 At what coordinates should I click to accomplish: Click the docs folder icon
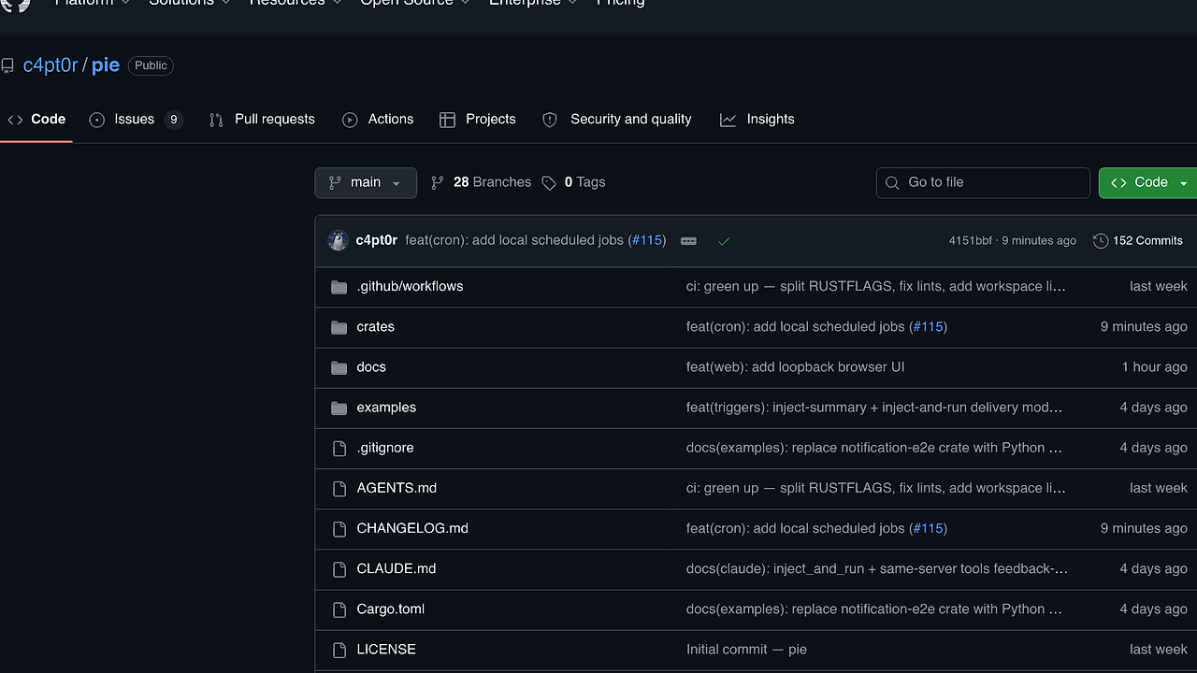(339, 367)
